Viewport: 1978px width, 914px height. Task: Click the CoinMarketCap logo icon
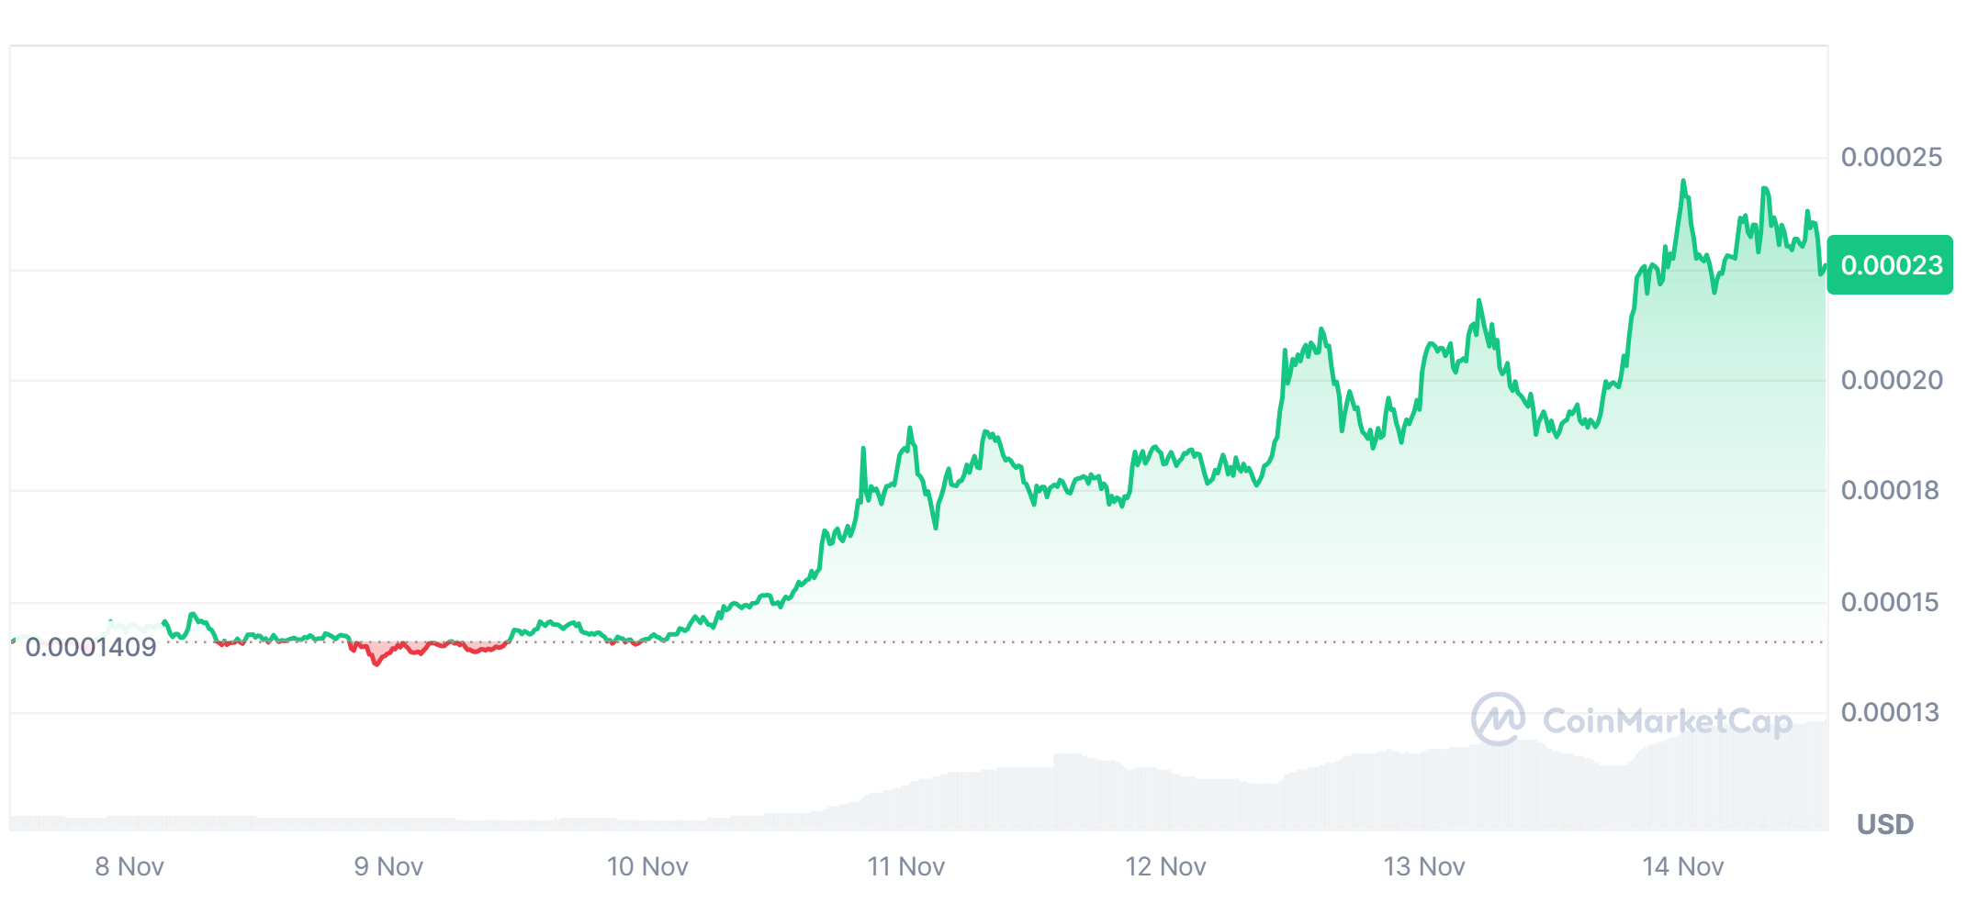pyautogui.click(x=1498, y=719)
